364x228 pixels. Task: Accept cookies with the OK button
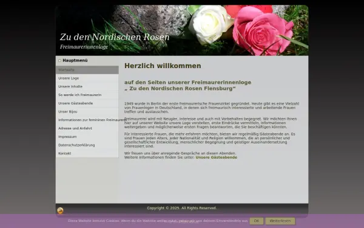pos(256,221)
